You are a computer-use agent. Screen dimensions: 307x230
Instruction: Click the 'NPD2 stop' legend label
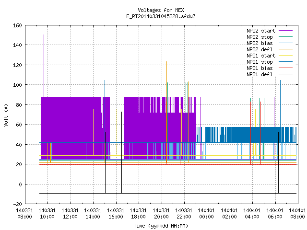point(260,37)
